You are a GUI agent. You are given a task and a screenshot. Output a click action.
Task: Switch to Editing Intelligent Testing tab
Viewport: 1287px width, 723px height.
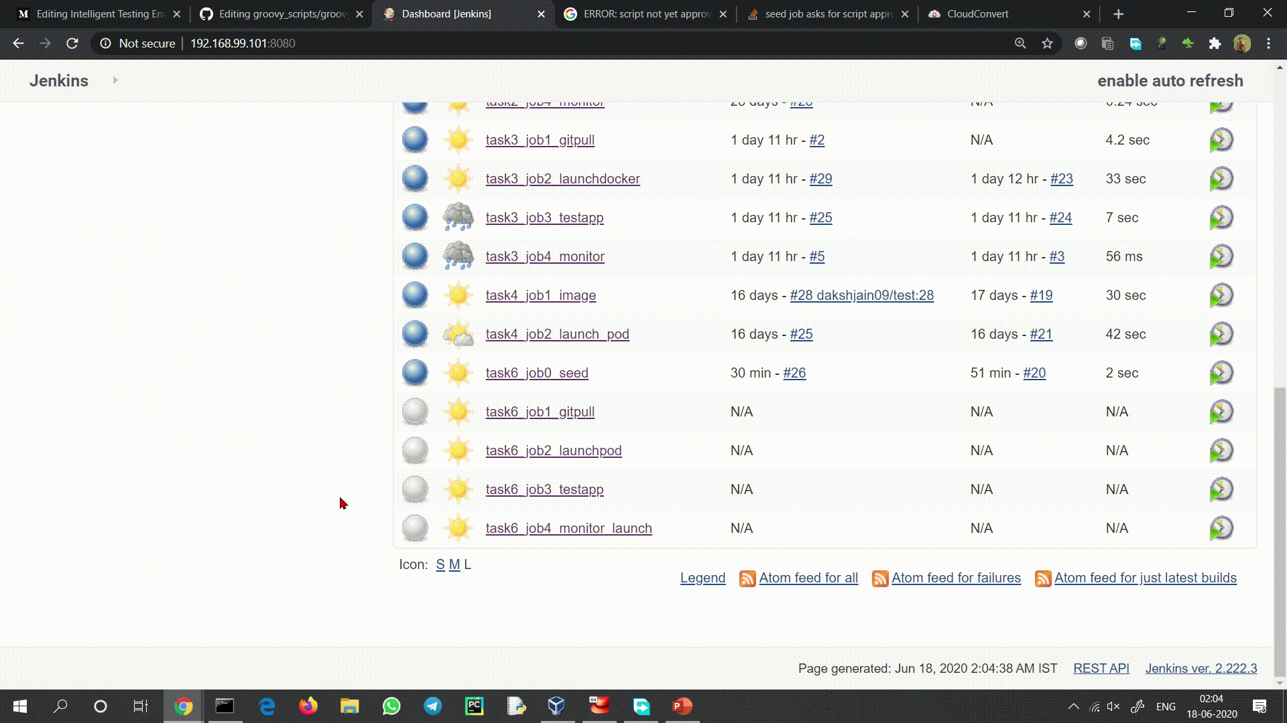pos(101,14)
